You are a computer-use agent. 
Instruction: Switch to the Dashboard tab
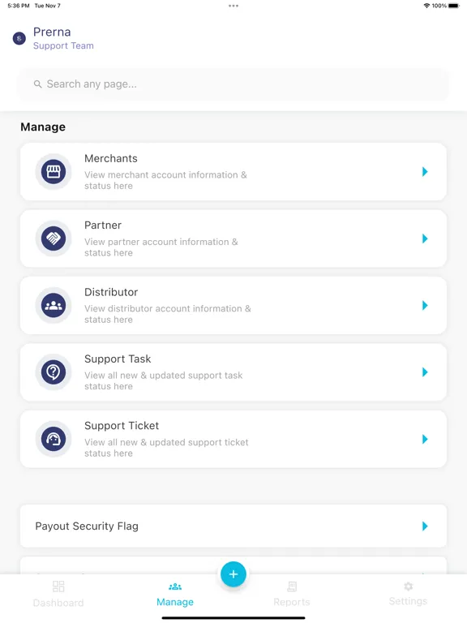[58, 594]
